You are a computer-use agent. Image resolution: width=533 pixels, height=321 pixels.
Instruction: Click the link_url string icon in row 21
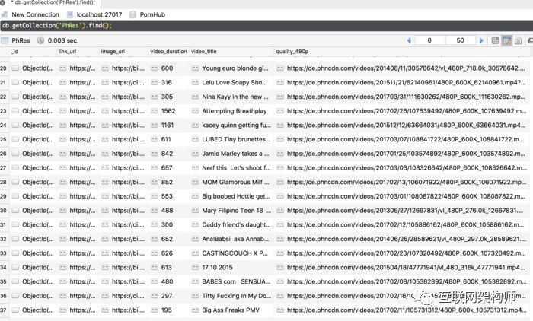click(x=62, y=83)
